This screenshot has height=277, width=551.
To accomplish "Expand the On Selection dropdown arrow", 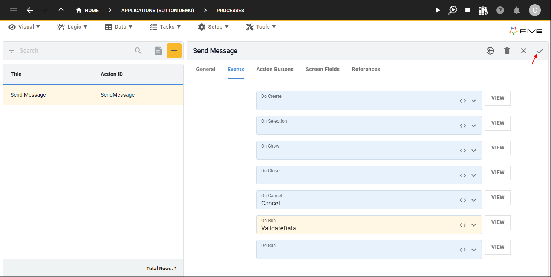I will coord(474,126).
